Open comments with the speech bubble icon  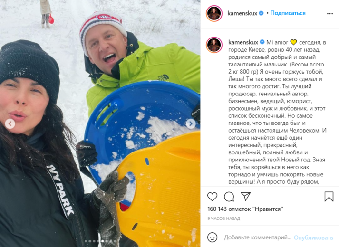229,197
